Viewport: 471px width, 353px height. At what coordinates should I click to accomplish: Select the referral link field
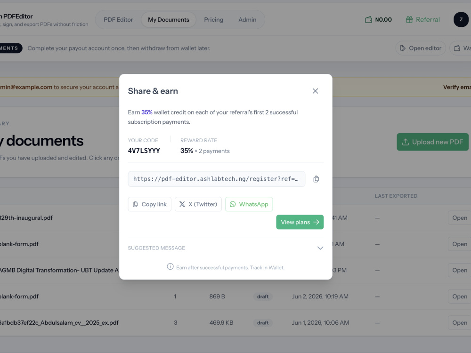click(x=217, y=179)
